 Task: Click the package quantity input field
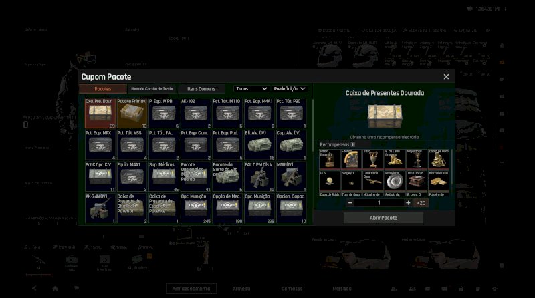click(x=379, y=202)
